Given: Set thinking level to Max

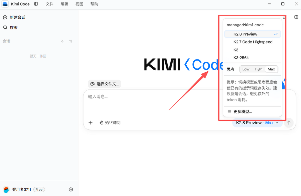Looking at the screenshot, I should coord(271,69).
